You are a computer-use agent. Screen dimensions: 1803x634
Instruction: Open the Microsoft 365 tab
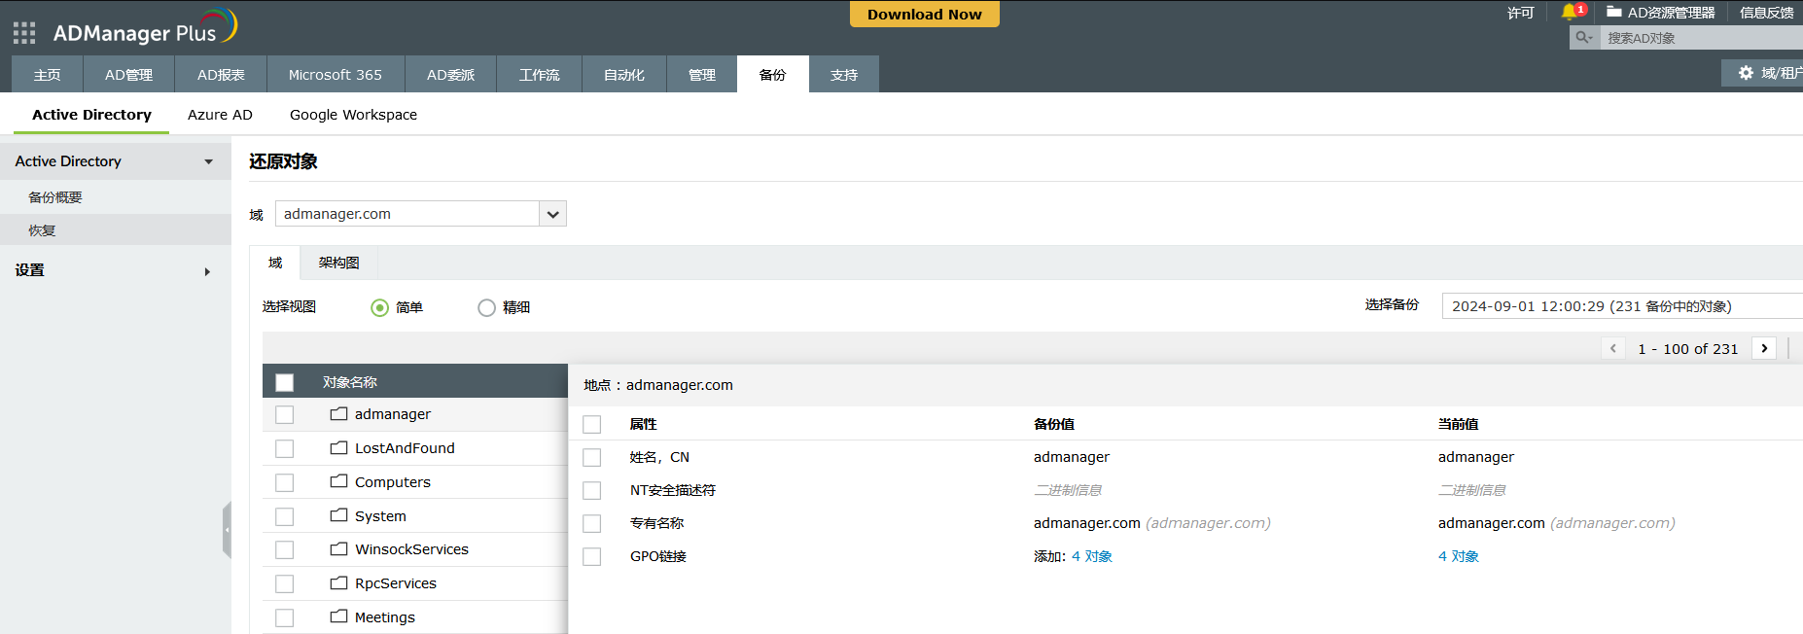pyautogui.click(x=336, y=74)
